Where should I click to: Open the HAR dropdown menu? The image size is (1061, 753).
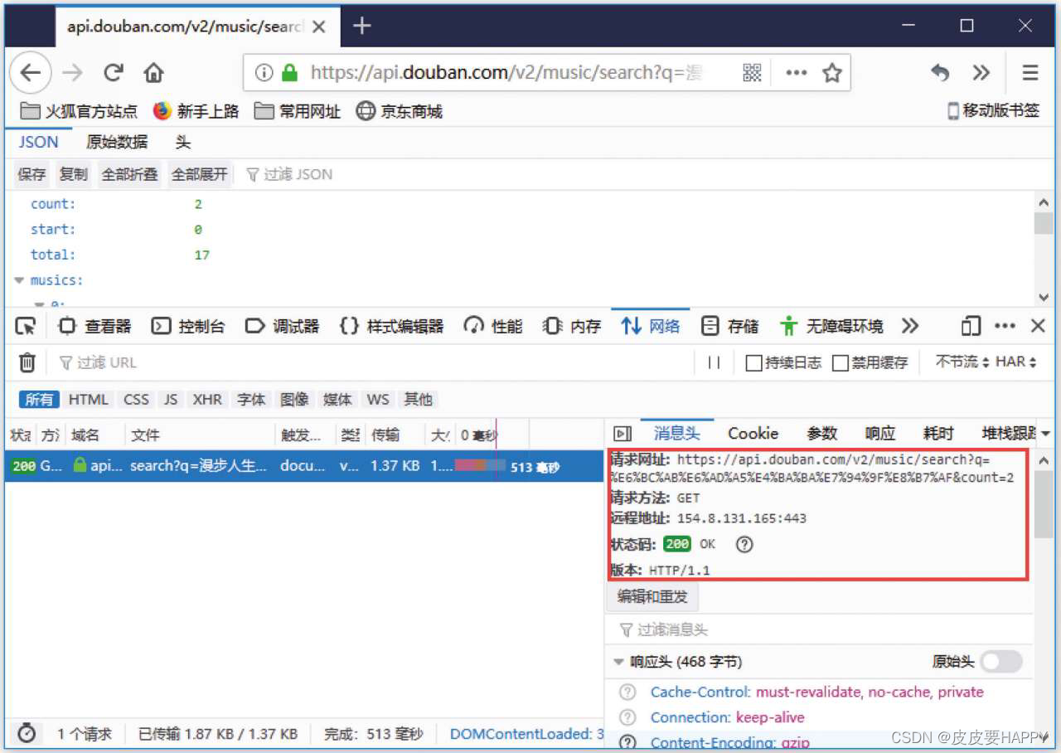tap(1016, 362)
